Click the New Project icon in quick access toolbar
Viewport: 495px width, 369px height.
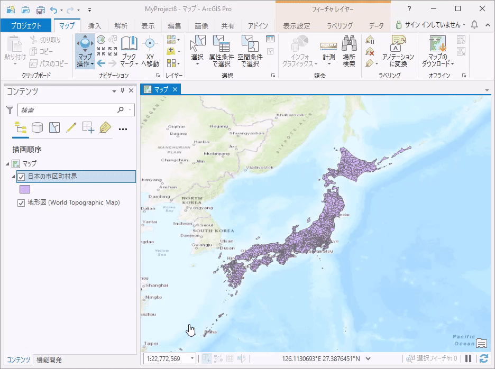pyautogui.click(x=11, y=10)
